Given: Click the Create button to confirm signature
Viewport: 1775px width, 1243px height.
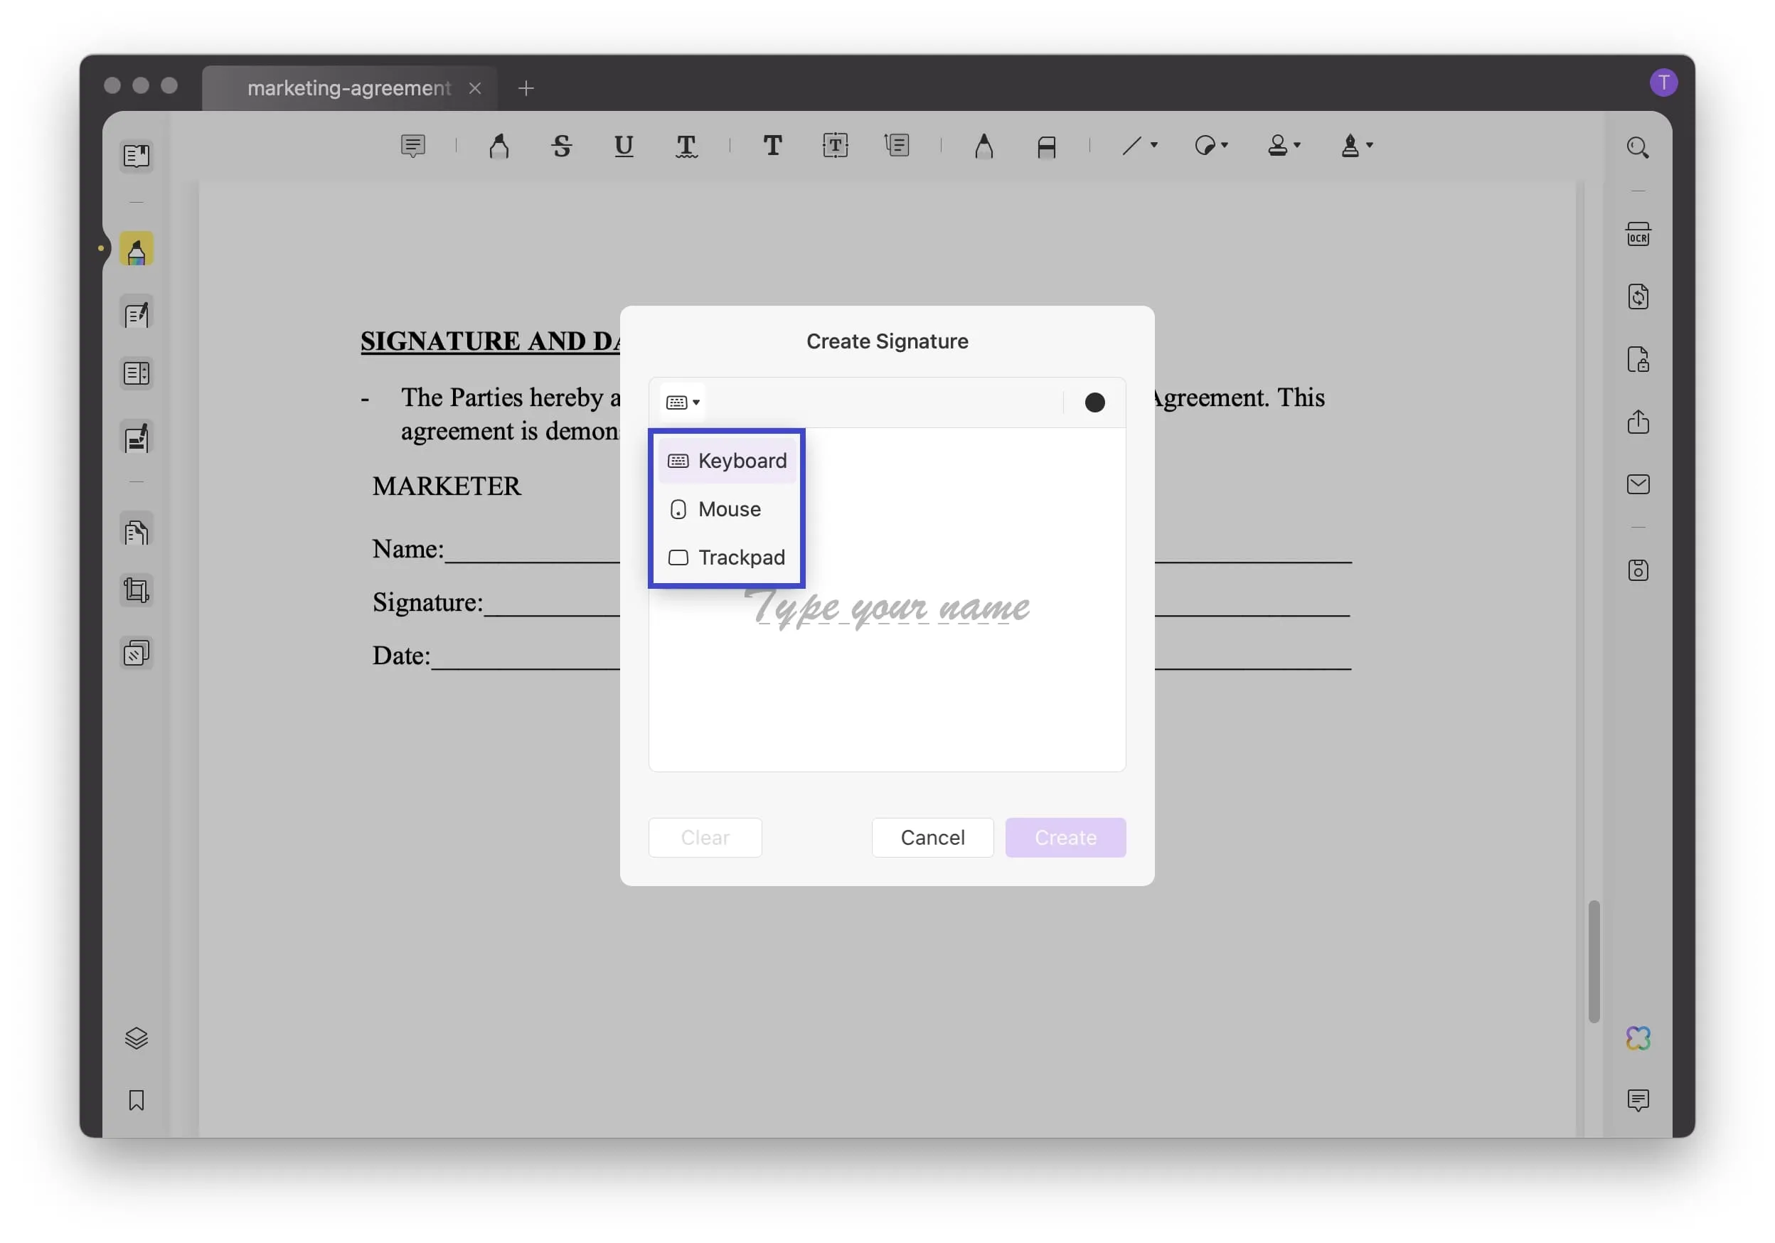Looking at the screenshot, I should pyautogui.click(x=1065, y=836).
